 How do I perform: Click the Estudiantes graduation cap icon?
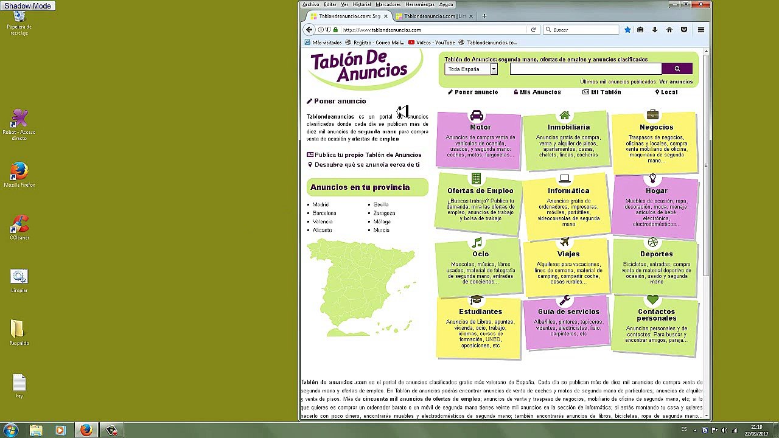point(477,300)
